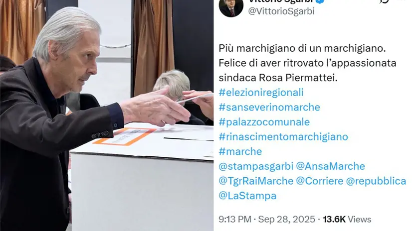Select the #palazzocomunale hashtag
Image resolution: width=412 pixels, height=231 pixels.
tap(264, 122)
